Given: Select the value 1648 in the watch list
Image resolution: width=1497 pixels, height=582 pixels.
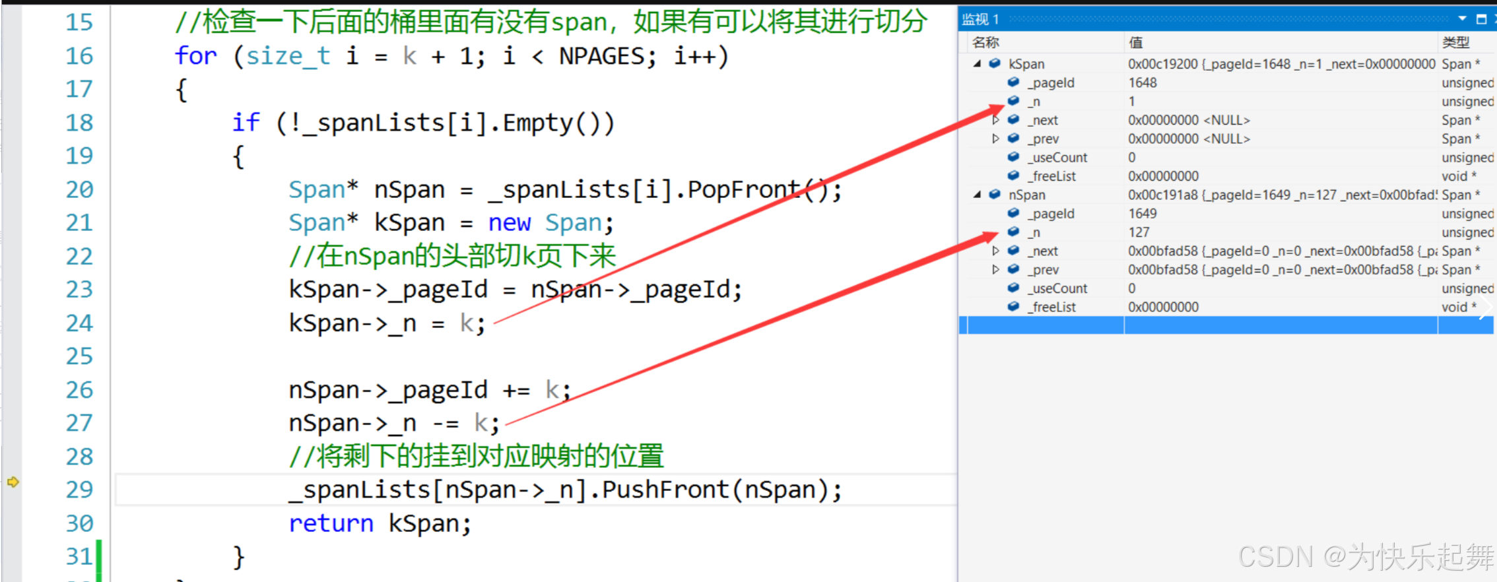Looking at the screenshot, I should (x=1143, y=82).
